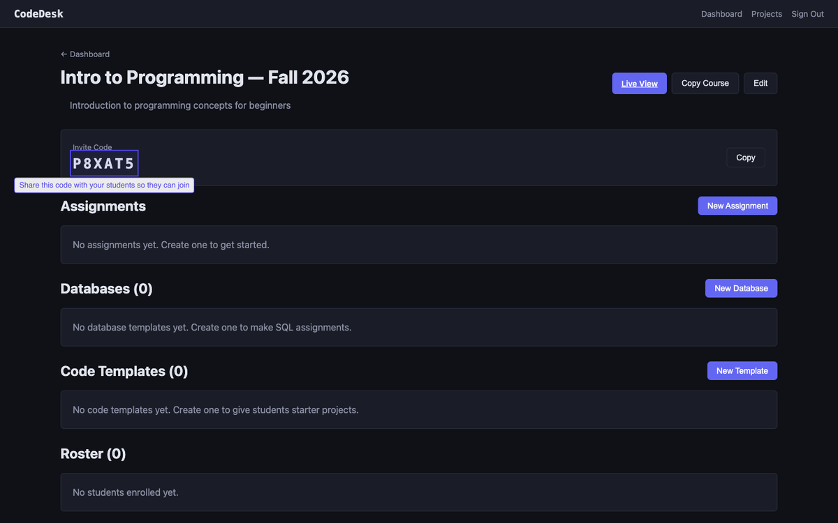Image resolution: width=838 pixels, height=523 pixels.
Task: Click the Intro to Programming course title
Action: [x=205, y=77]
